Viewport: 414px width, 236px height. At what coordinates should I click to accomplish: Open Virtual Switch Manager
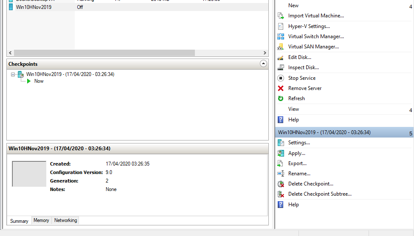pos(316,37)
